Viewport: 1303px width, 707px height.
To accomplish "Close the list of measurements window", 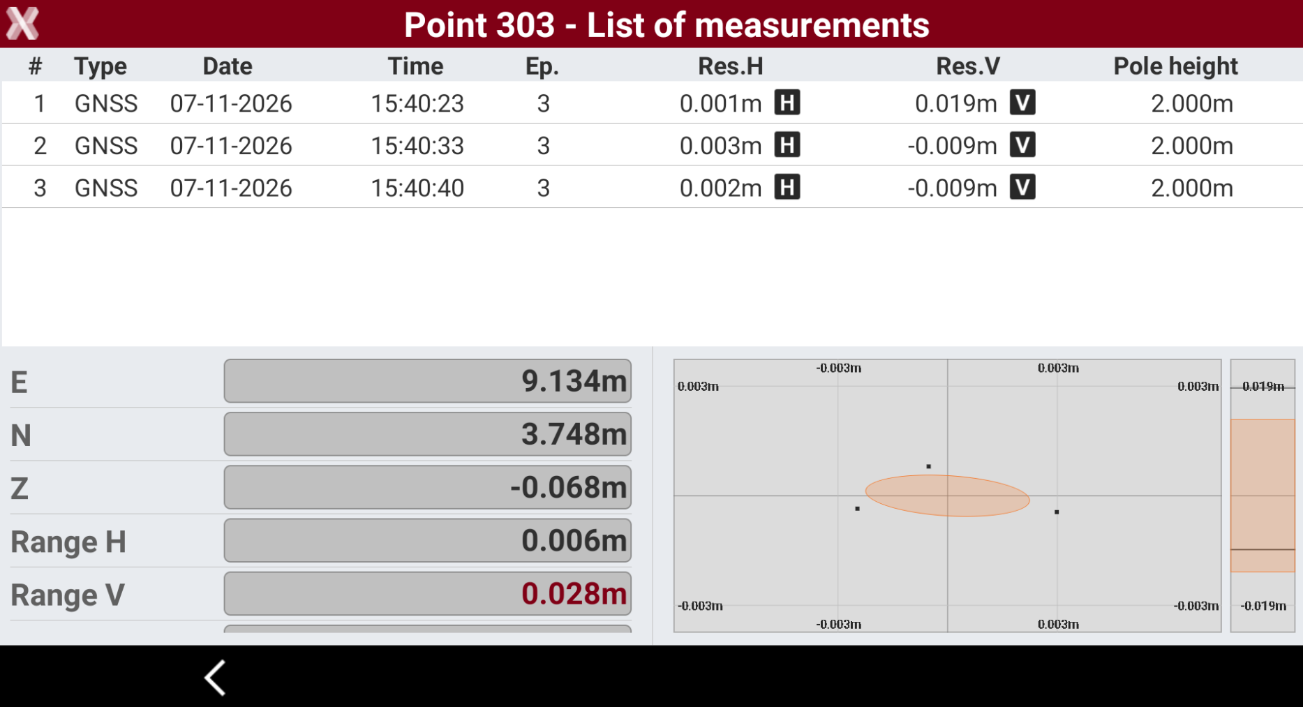I will tap(22, 23).
